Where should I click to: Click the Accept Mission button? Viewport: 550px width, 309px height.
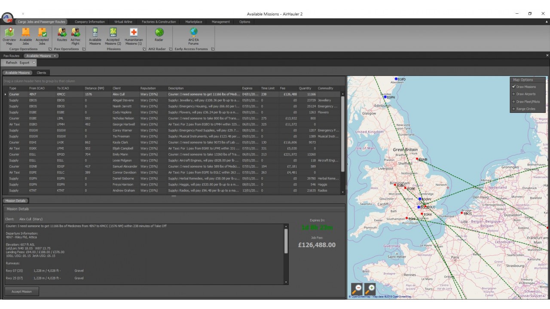tap(21, 291)
